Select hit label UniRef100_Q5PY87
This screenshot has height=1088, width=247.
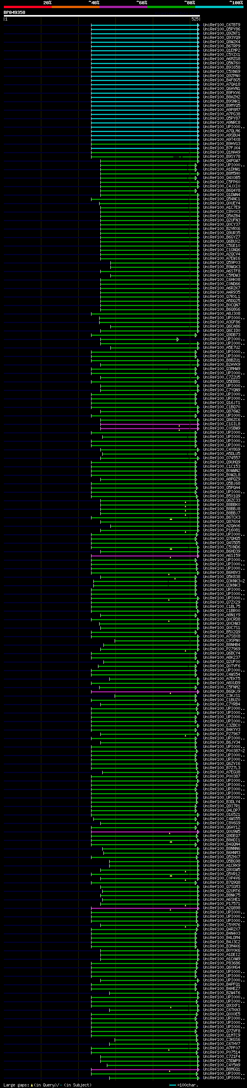click(x=222, y=118)
